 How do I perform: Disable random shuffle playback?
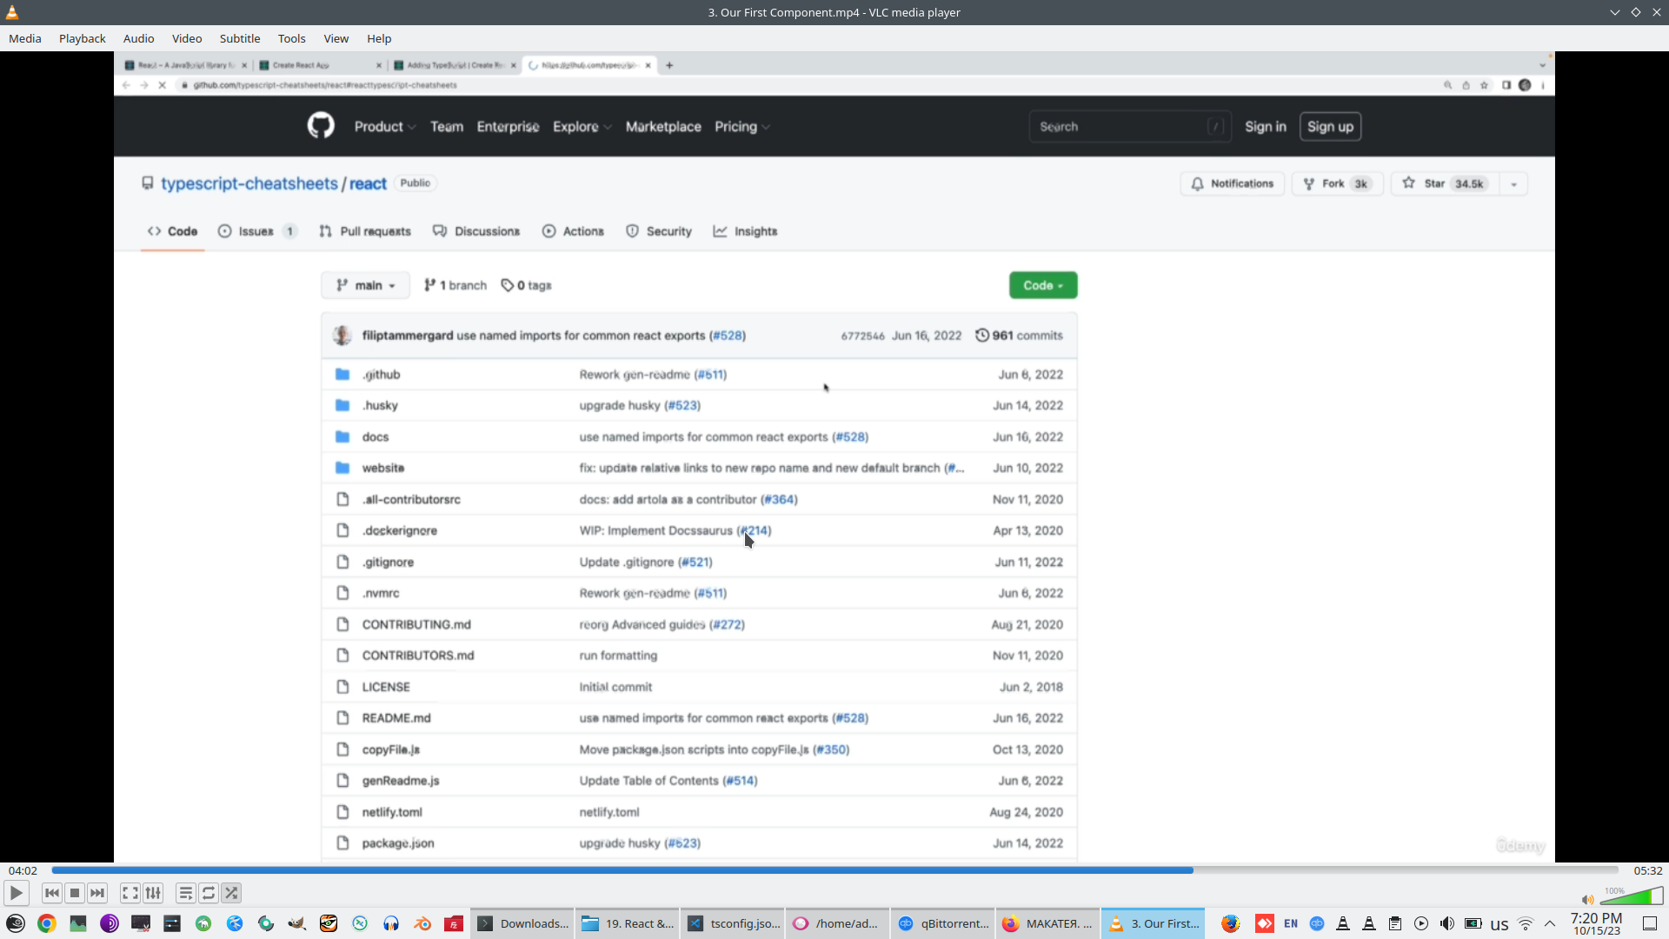pyautogui.click(x=231, y=893)
